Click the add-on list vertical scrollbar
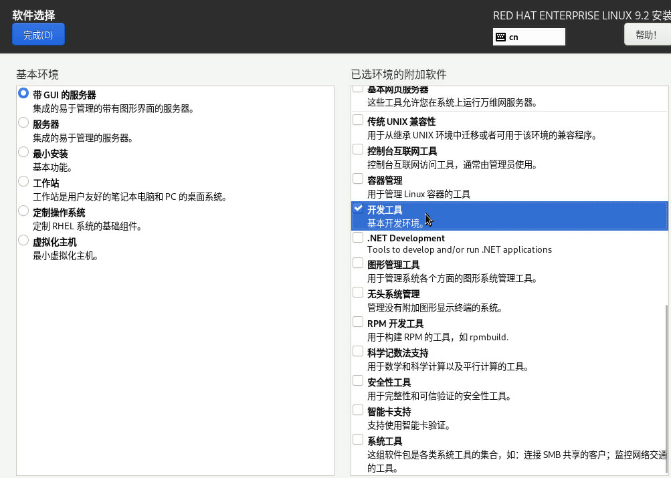The image size is (671, 478). [x=666, y=388]
